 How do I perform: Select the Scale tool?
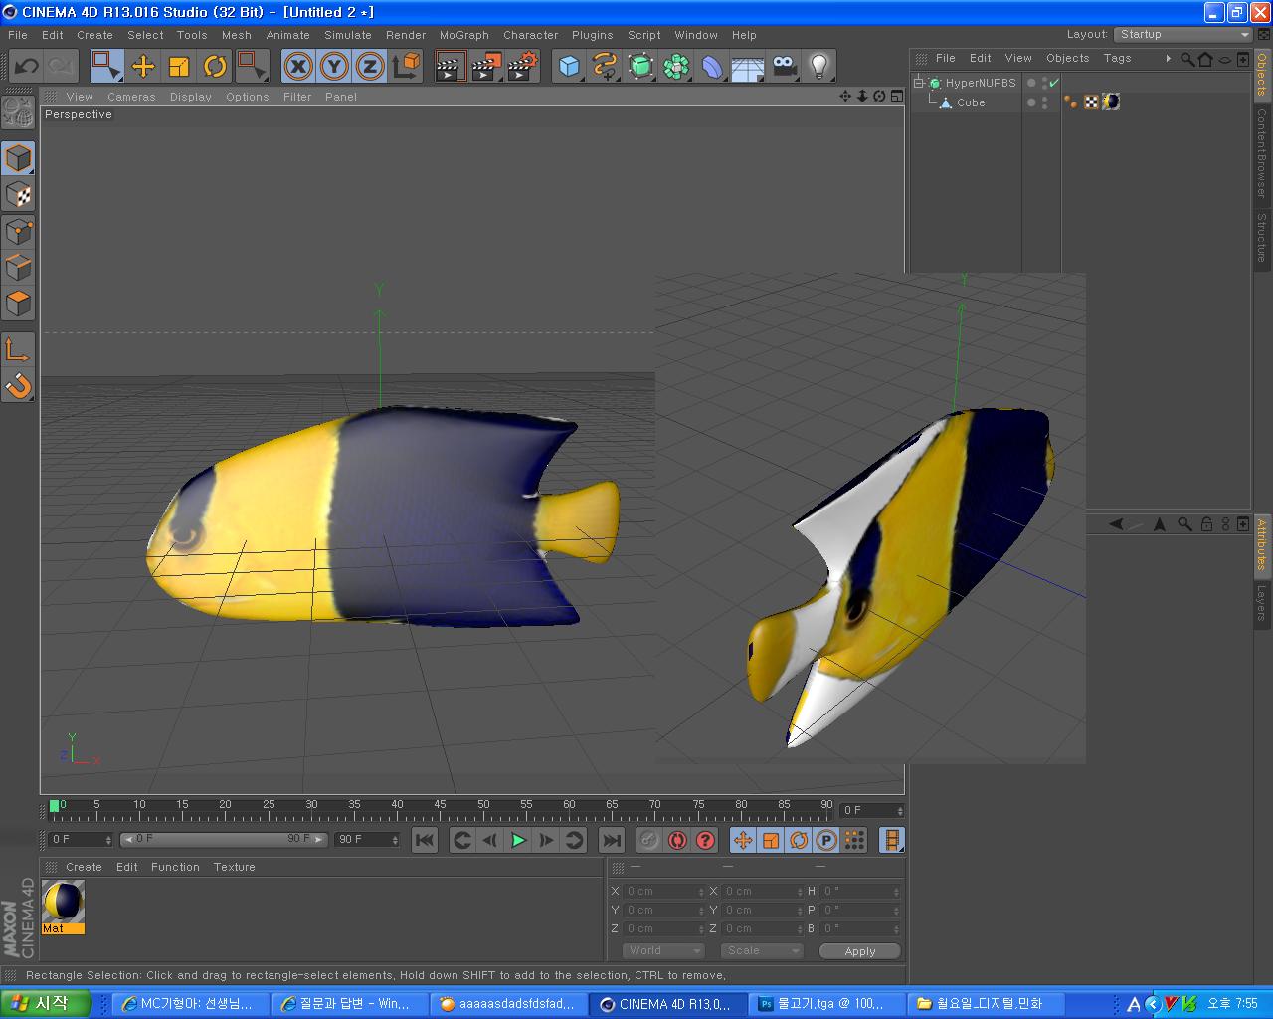point(179,67)
